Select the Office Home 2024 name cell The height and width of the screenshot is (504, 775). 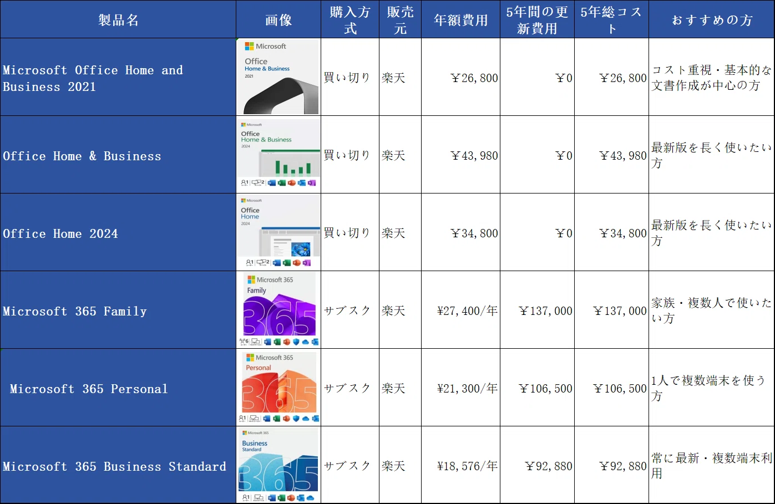(x=118, y=232)
